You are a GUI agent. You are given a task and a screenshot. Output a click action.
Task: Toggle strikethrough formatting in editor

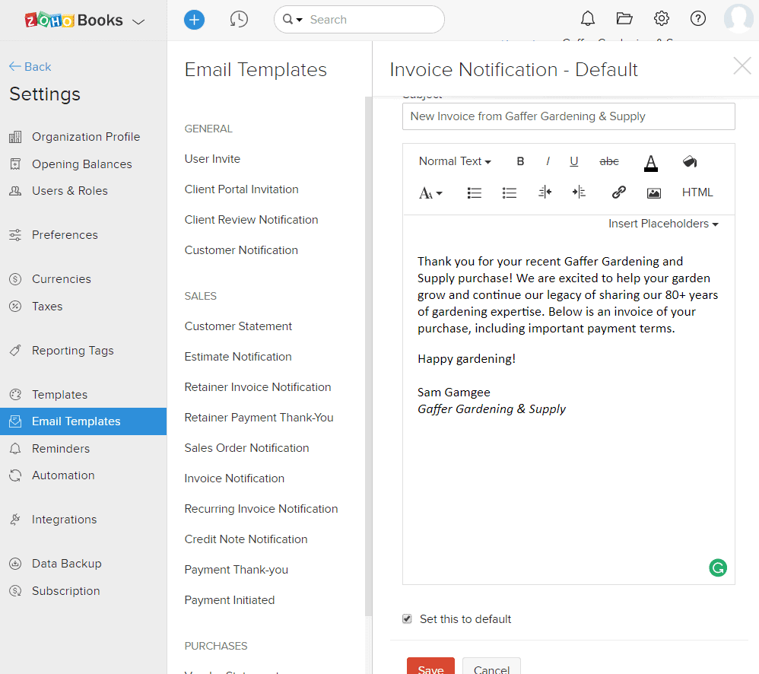pyautogui.click(x=609, y=161)
